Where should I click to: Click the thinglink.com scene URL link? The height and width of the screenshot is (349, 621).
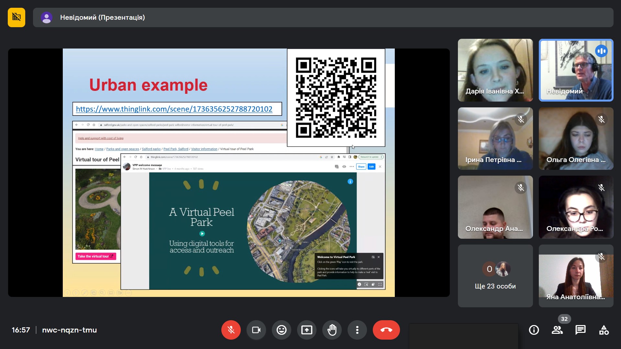pos(174,109)
